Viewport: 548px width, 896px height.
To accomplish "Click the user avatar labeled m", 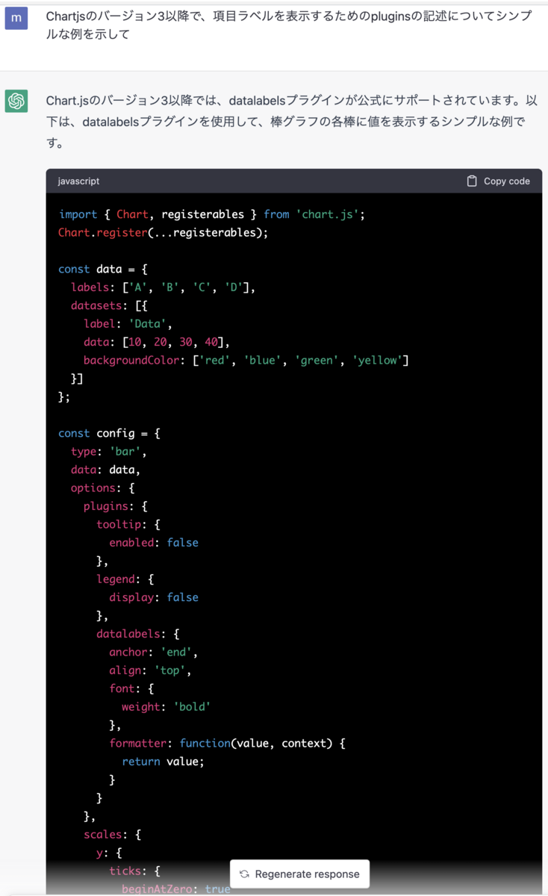I will tap(16, 17).
